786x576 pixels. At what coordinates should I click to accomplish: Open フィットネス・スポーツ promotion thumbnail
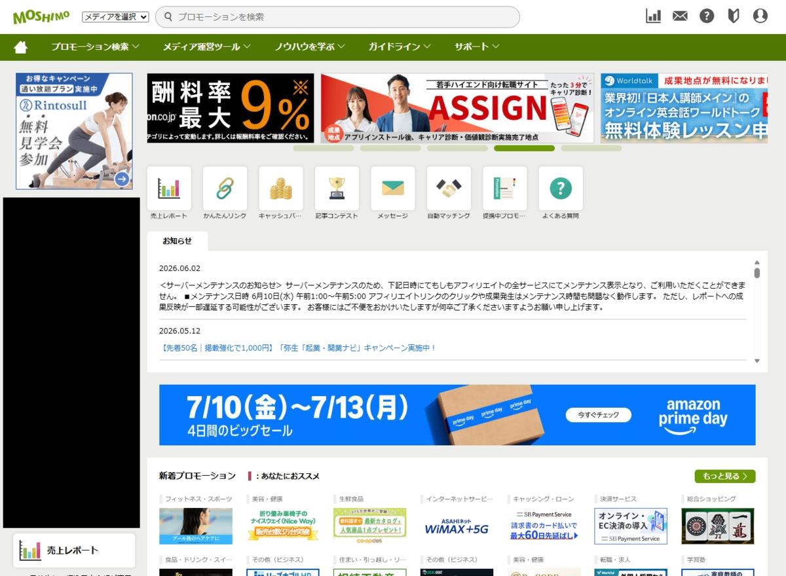coord(196,526)
